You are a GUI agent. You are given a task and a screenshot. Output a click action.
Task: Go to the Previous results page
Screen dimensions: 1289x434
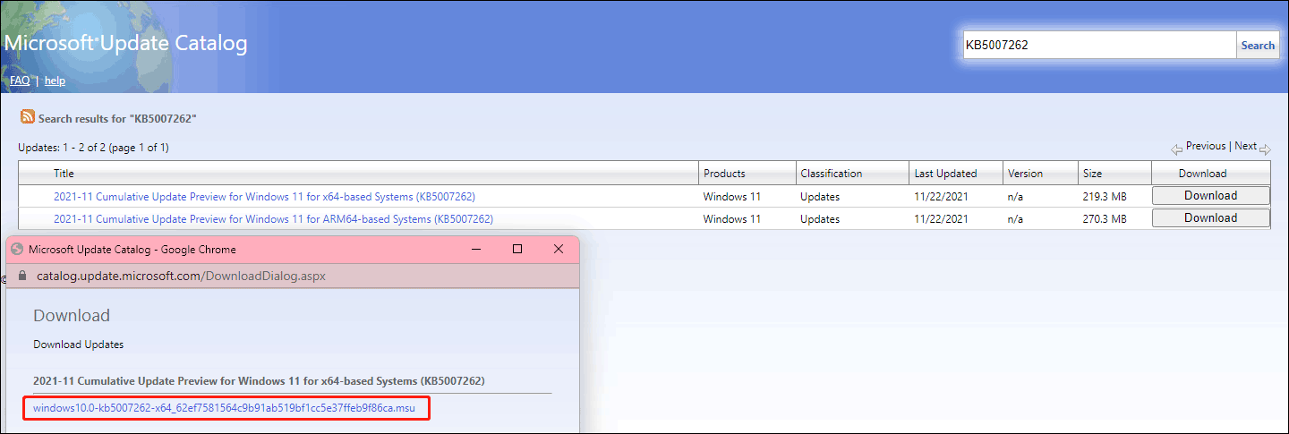1206,146
